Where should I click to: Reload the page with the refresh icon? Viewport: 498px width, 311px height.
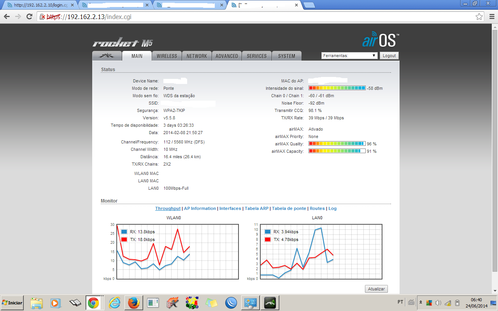pos(29,17)
